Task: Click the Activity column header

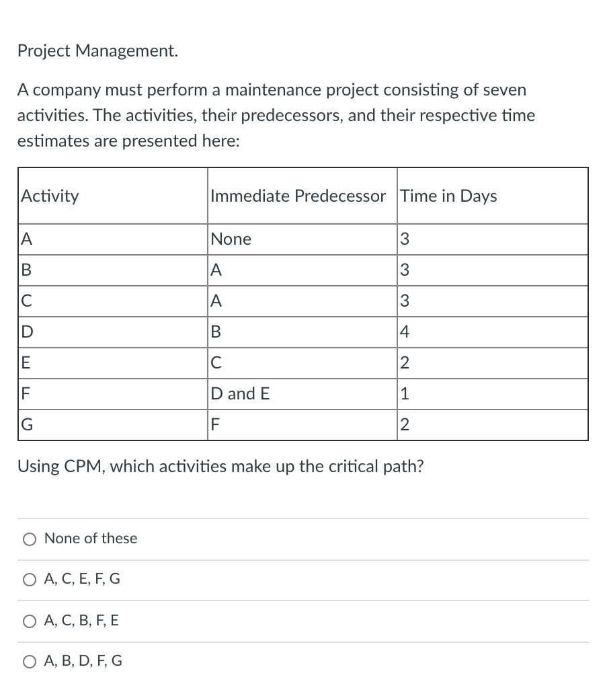Action: 50,196
